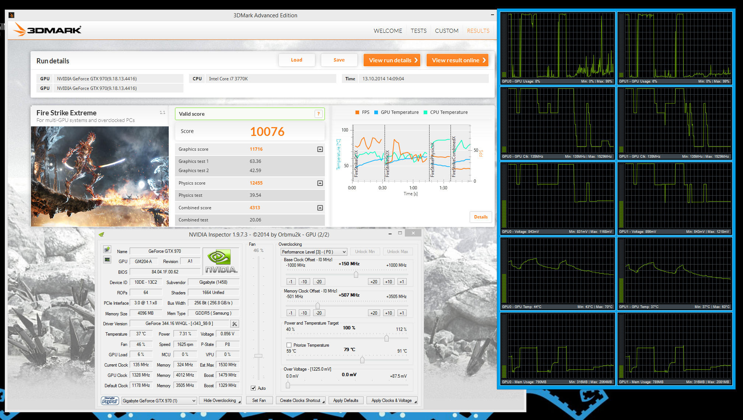
Task: Toggle the FPS legend in the chart
Action: (362, 112)
